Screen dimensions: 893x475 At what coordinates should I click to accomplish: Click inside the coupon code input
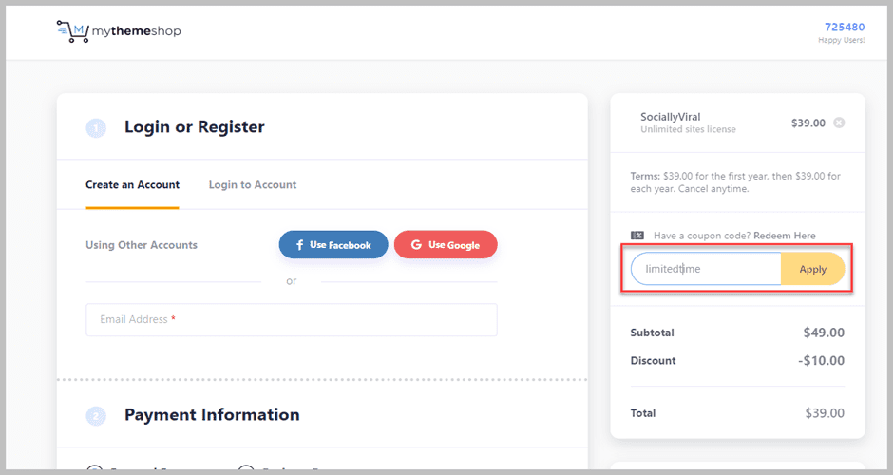point(706,269)
